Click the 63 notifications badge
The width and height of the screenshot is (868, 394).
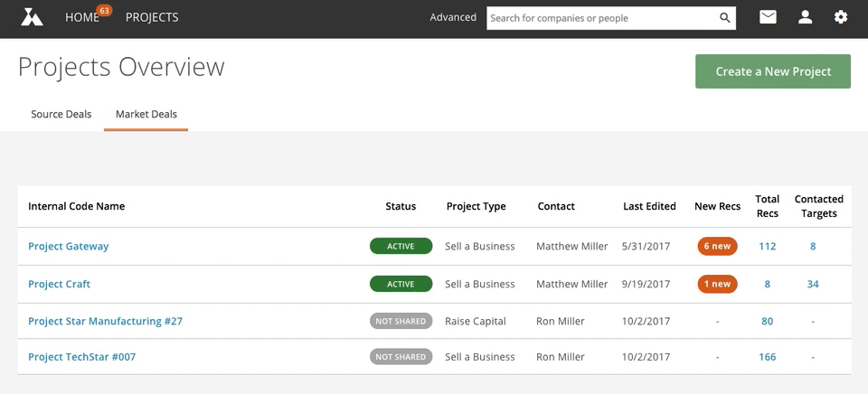pyautogui.click(x=103, y=11)
